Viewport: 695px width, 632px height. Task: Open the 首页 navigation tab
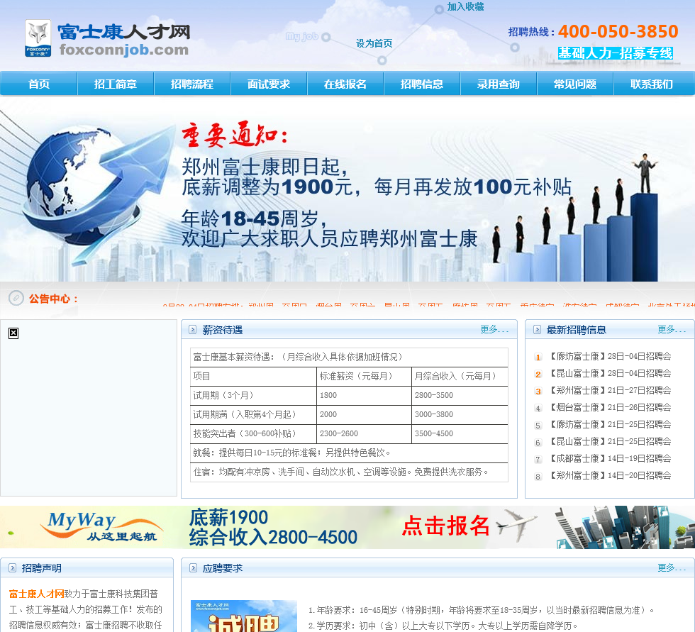38,83
